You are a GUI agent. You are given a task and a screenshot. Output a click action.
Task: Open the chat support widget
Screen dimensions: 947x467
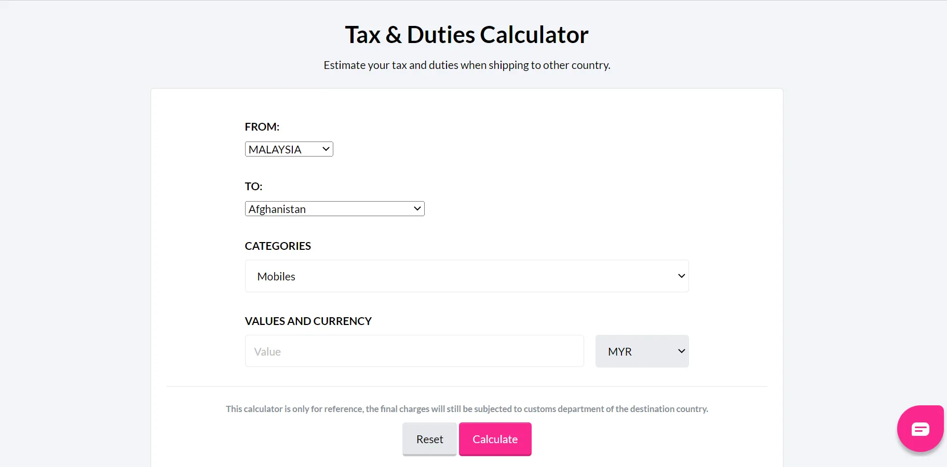coord(919,428)
